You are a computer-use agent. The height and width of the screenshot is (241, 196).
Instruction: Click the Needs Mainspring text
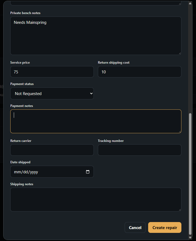[x=30, y=22]
